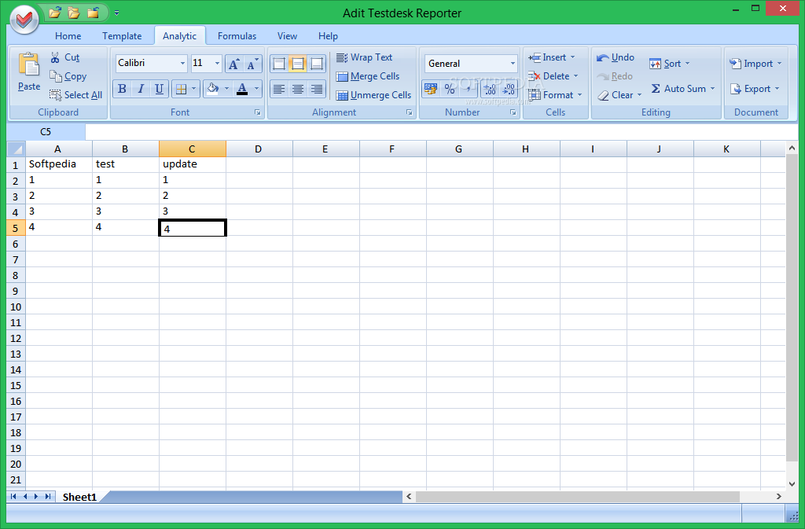Toggle Italic formatting
Image resolution: width=805 pixels, height=529 pixels.
click(140, 89)
